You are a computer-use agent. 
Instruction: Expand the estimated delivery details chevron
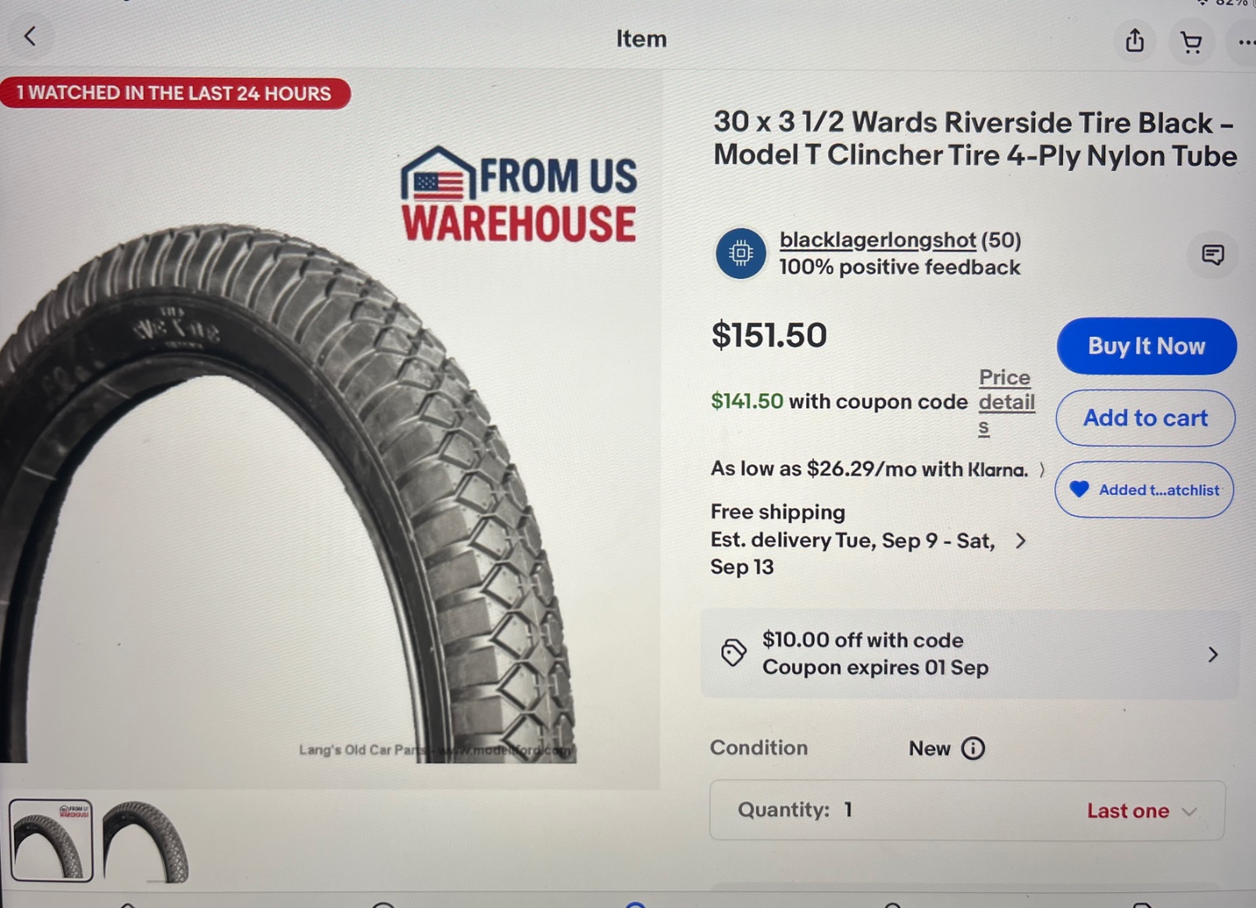tap(1020, 540)
